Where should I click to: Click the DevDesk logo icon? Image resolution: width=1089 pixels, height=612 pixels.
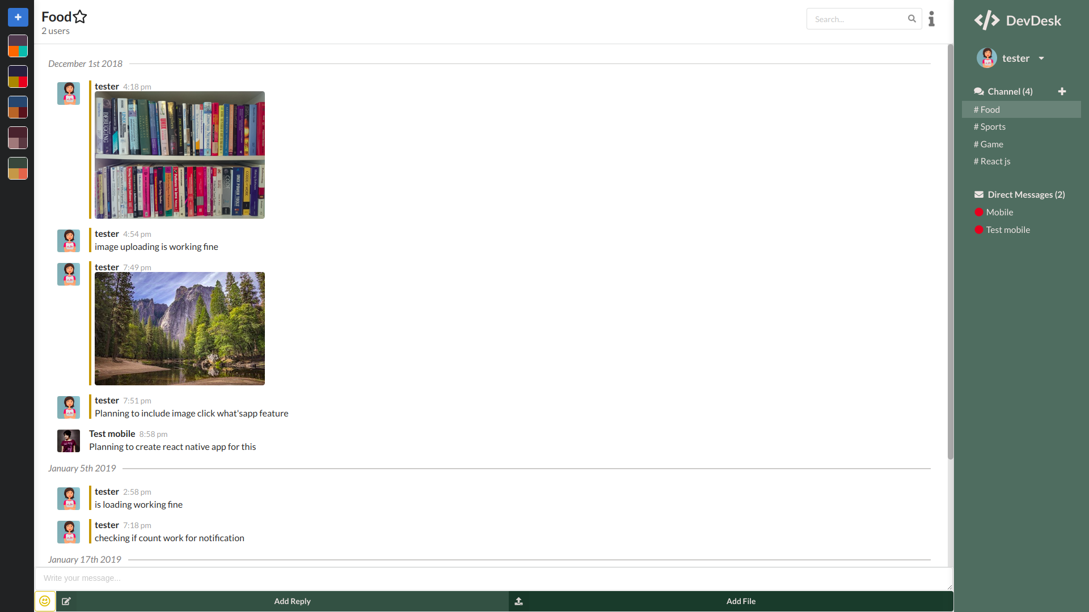coord(987,20)
